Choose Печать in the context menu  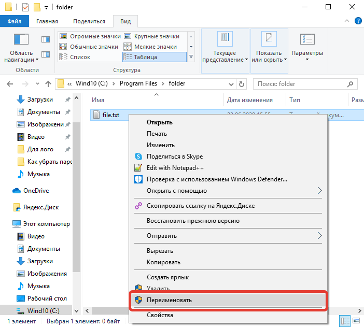(x=228, y=134)
